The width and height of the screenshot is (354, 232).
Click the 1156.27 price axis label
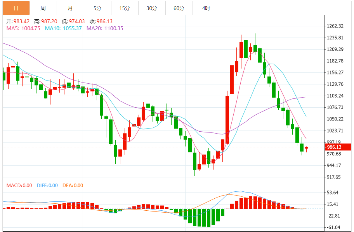[x=335, y=72]
